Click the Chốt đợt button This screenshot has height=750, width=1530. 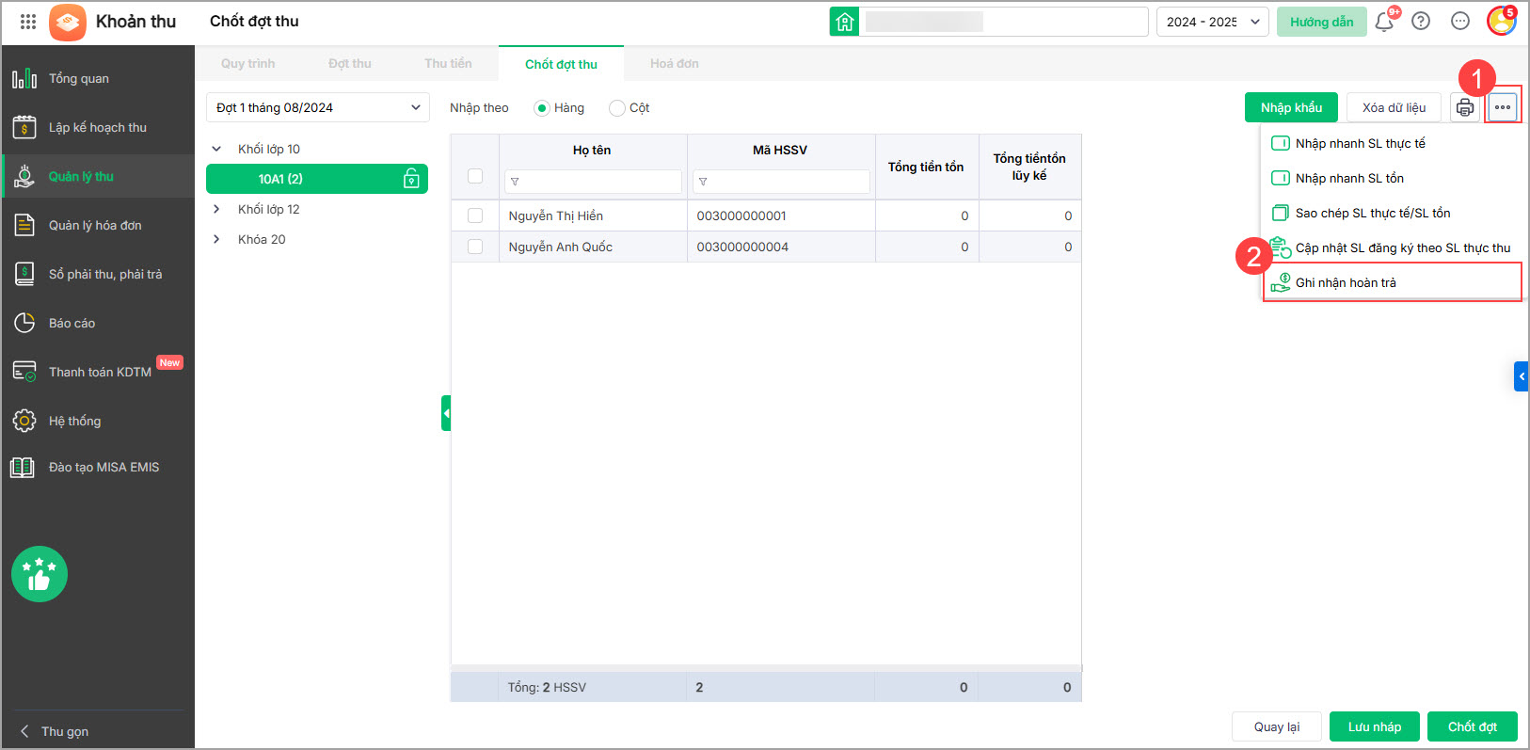pyautogui.click(x=1473, y=726)
